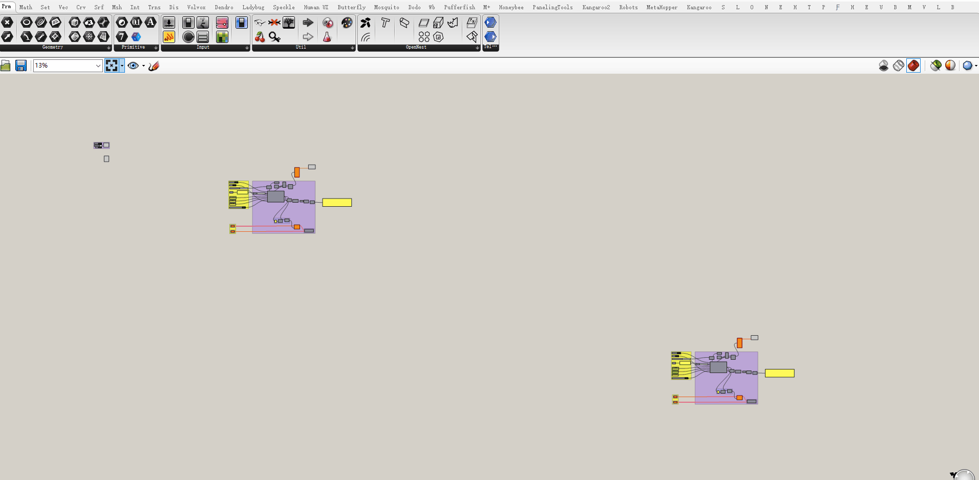Disable document preview geometry

pyautogui.click(x=884, y=66)
